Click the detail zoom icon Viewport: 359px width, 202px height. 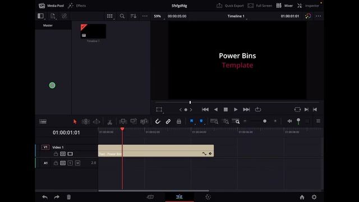click(225, 121)
